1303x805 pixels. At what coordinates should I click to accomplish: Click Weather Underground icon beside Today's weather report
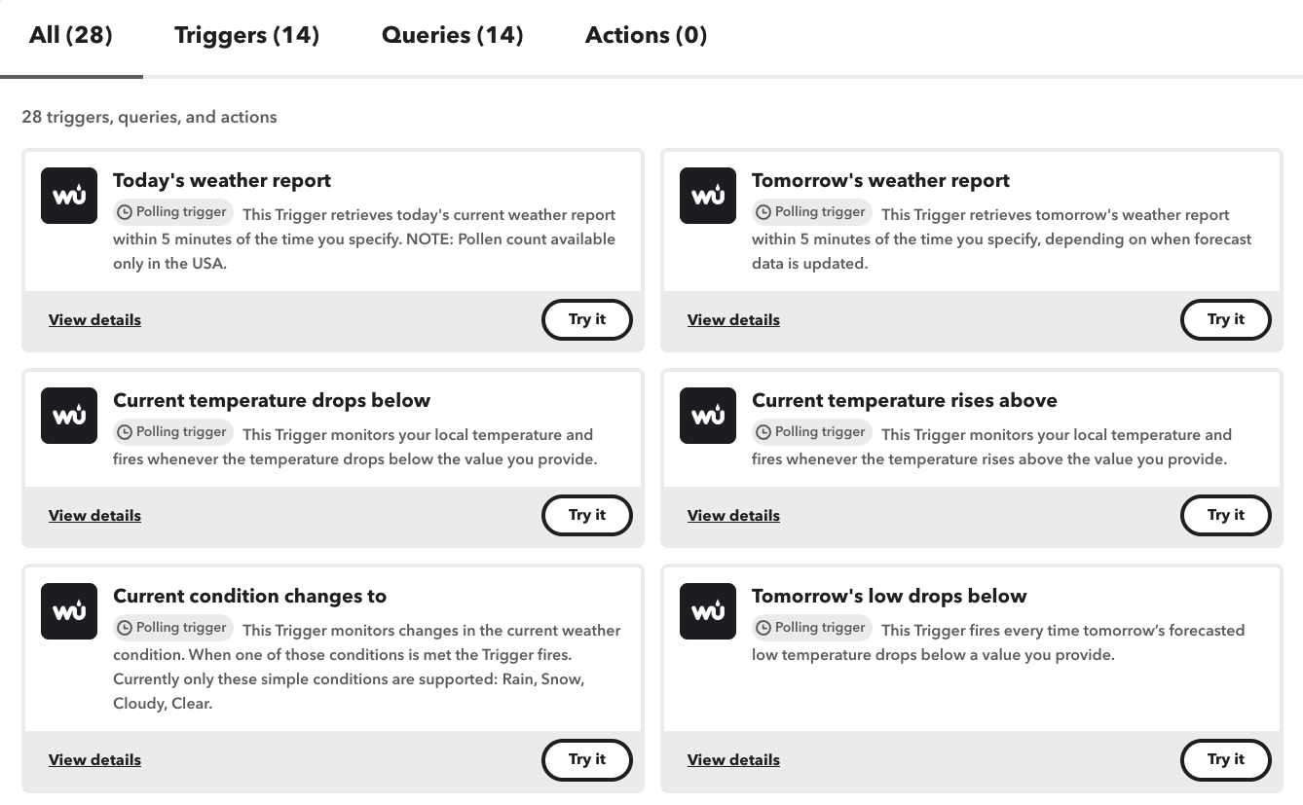[x=69, y=196]
